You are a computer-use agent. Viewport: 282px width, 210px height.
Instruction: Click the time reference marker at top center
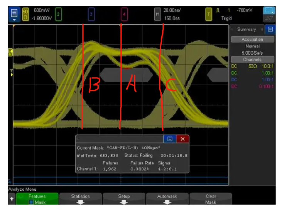[120, 26]
